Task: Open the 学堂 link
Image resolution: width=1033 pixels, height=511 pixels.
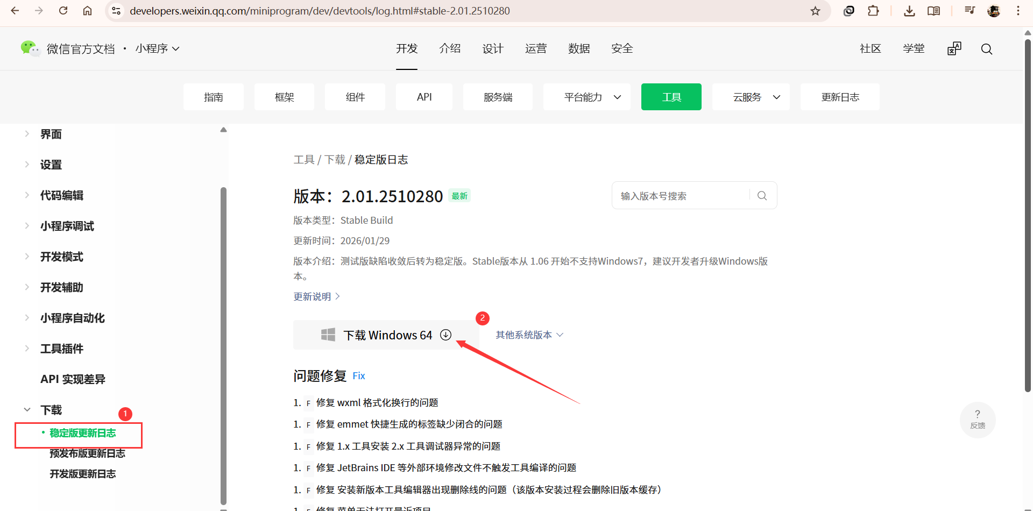Action: click(914, 48)
